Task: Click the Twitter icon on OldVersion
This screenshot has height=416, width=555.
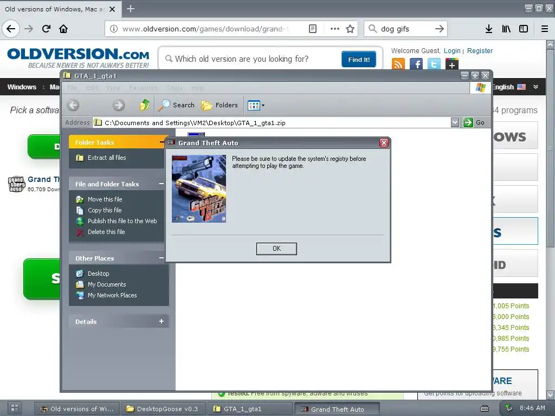Action: coord(434,64)
